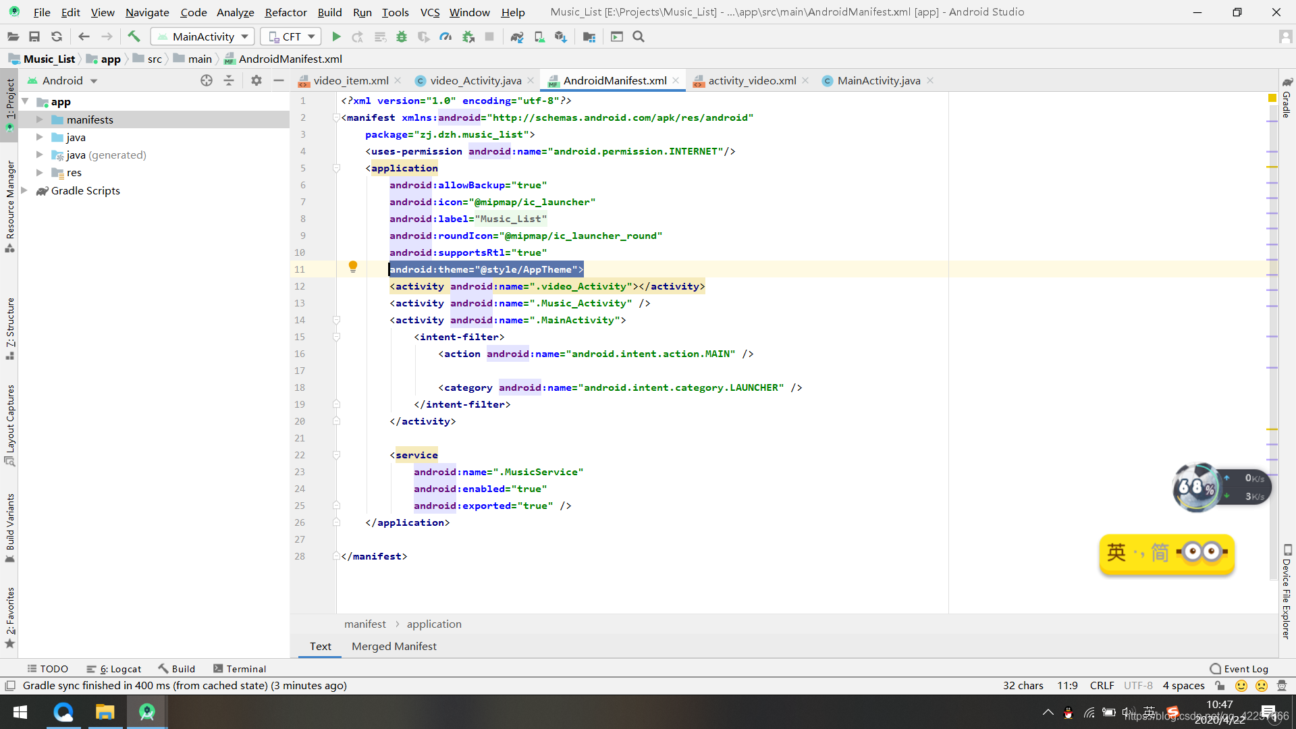
Task: Expand the manifests folder in project tree
Action: tap(40, 119)
